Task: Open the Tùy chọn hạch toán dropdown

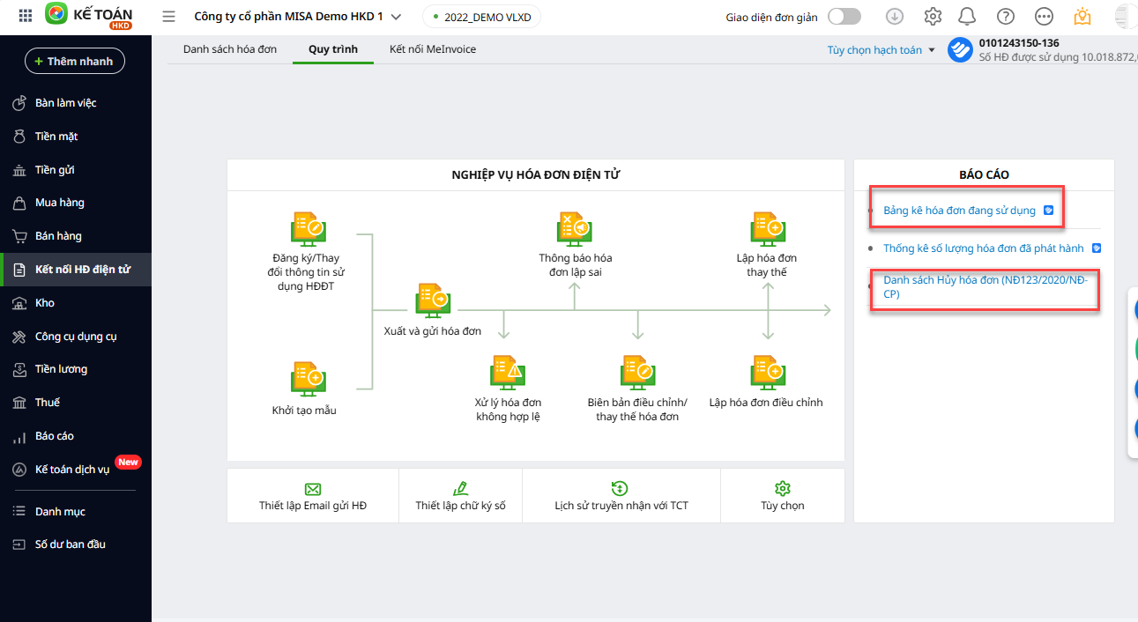Action: [881, 50]
